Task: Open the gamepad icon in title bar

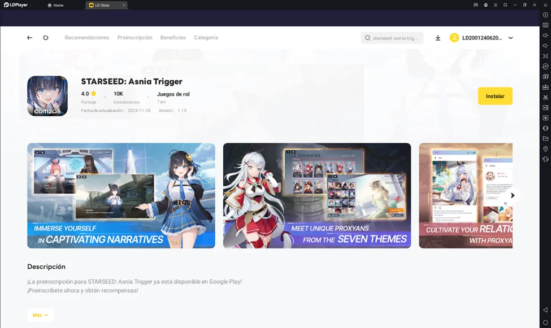Action: click(x=475, y=5)
